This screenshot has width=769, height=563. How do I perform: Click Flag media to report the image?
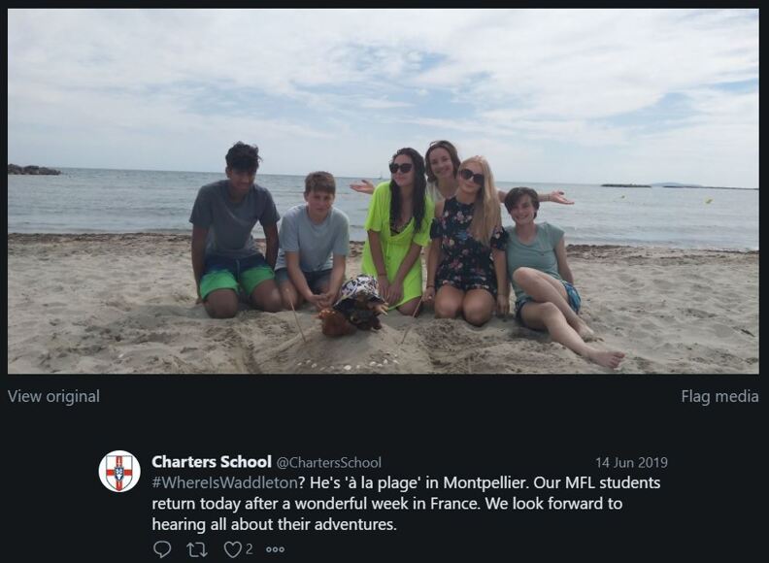[x=719, y=396]
